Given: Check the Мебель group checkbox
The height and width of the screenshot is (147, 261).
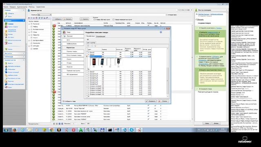Looking at the screenshot, I should coord(31,27).
